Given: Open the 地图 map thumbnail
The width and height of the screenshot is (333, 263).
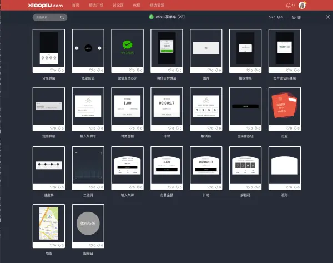Looking at the screenshot, I should (x=49, y=223).
